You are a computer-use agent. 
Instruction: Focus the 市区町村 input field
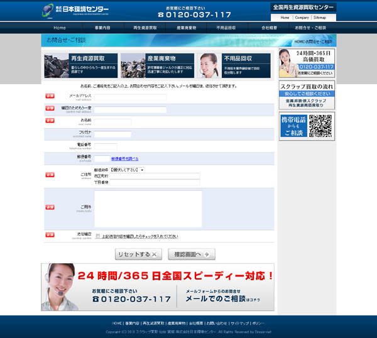(155, 176)
